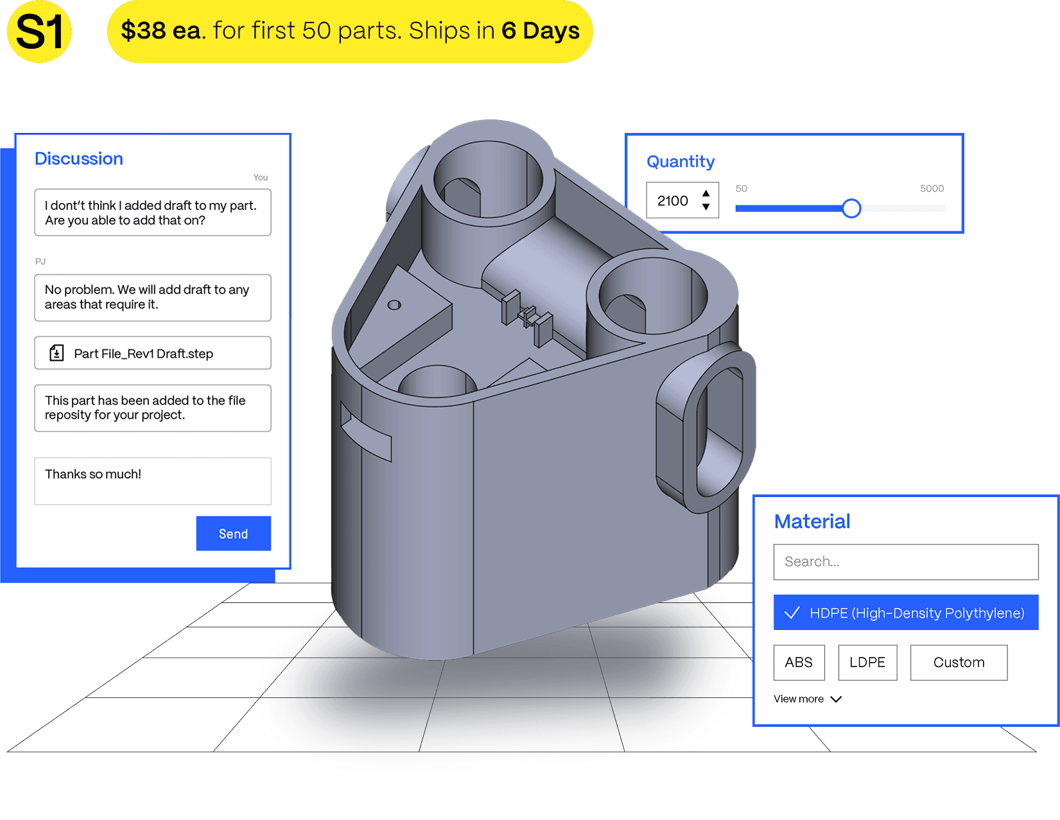Image resolution: width=1060 pixels, height=820 pixels.
Task: Click the Thanks so much message box
Action: (x=153, y=481)
